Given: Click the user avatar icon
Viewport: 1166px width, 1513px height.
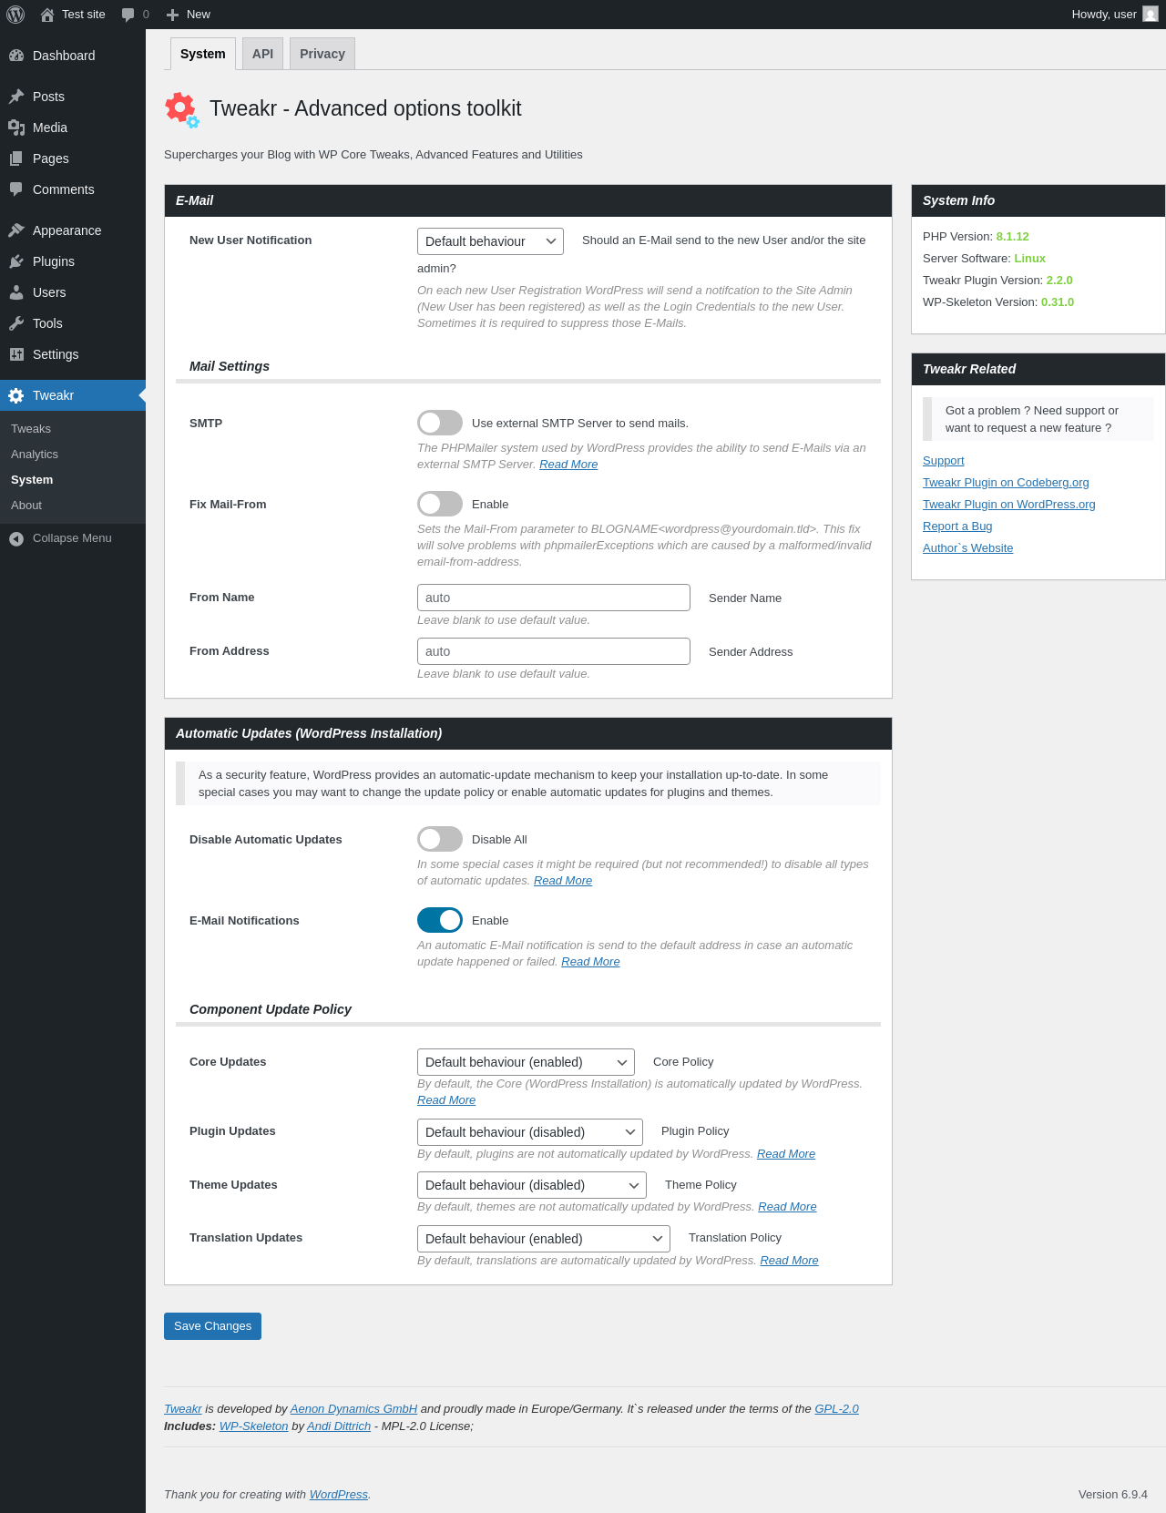Looking at the screenshot, I should [x=1151, y=15].
